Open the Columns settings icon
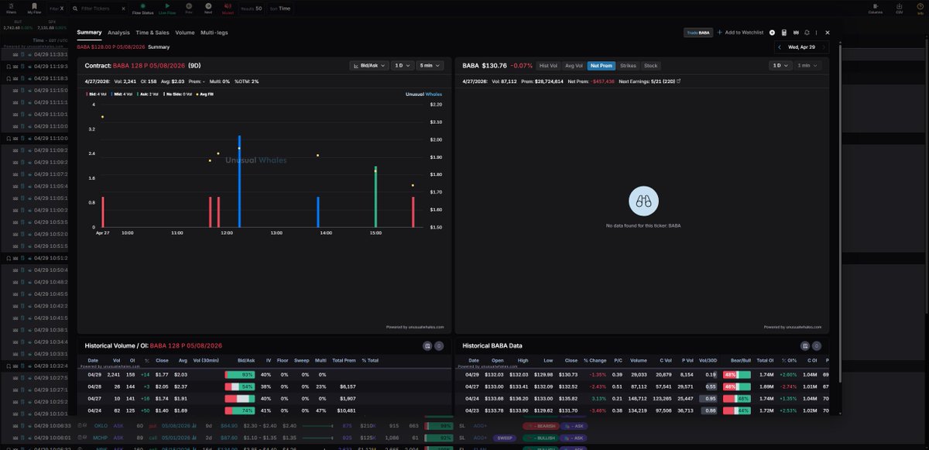 click(x=876, y=8)
